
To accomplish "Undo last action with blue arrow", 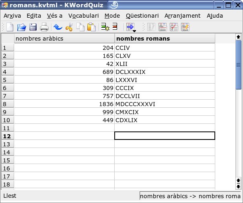I will coord(58,27).
